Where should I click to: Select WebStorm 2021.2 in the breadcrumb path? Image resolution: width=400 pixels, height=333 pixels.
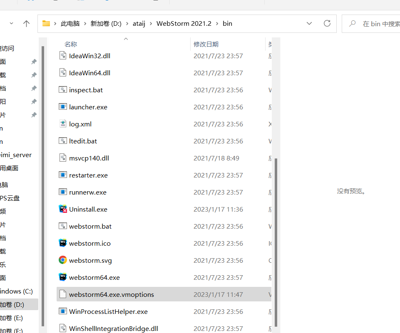184,24
